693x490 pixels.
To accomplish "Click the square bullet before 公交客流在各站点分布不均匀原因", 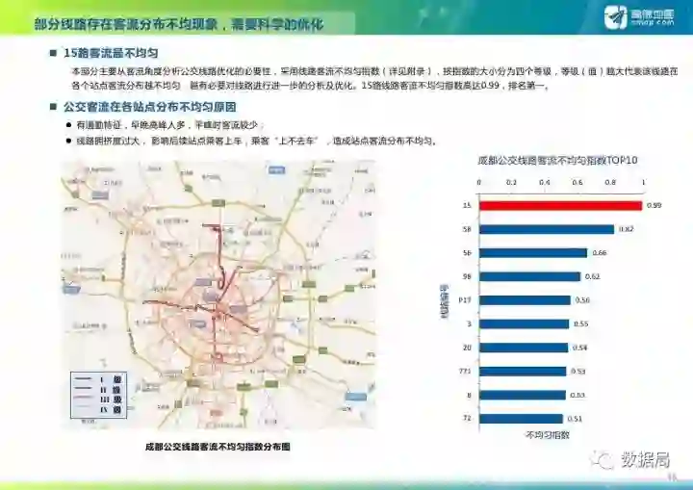I will coord(54,107).
